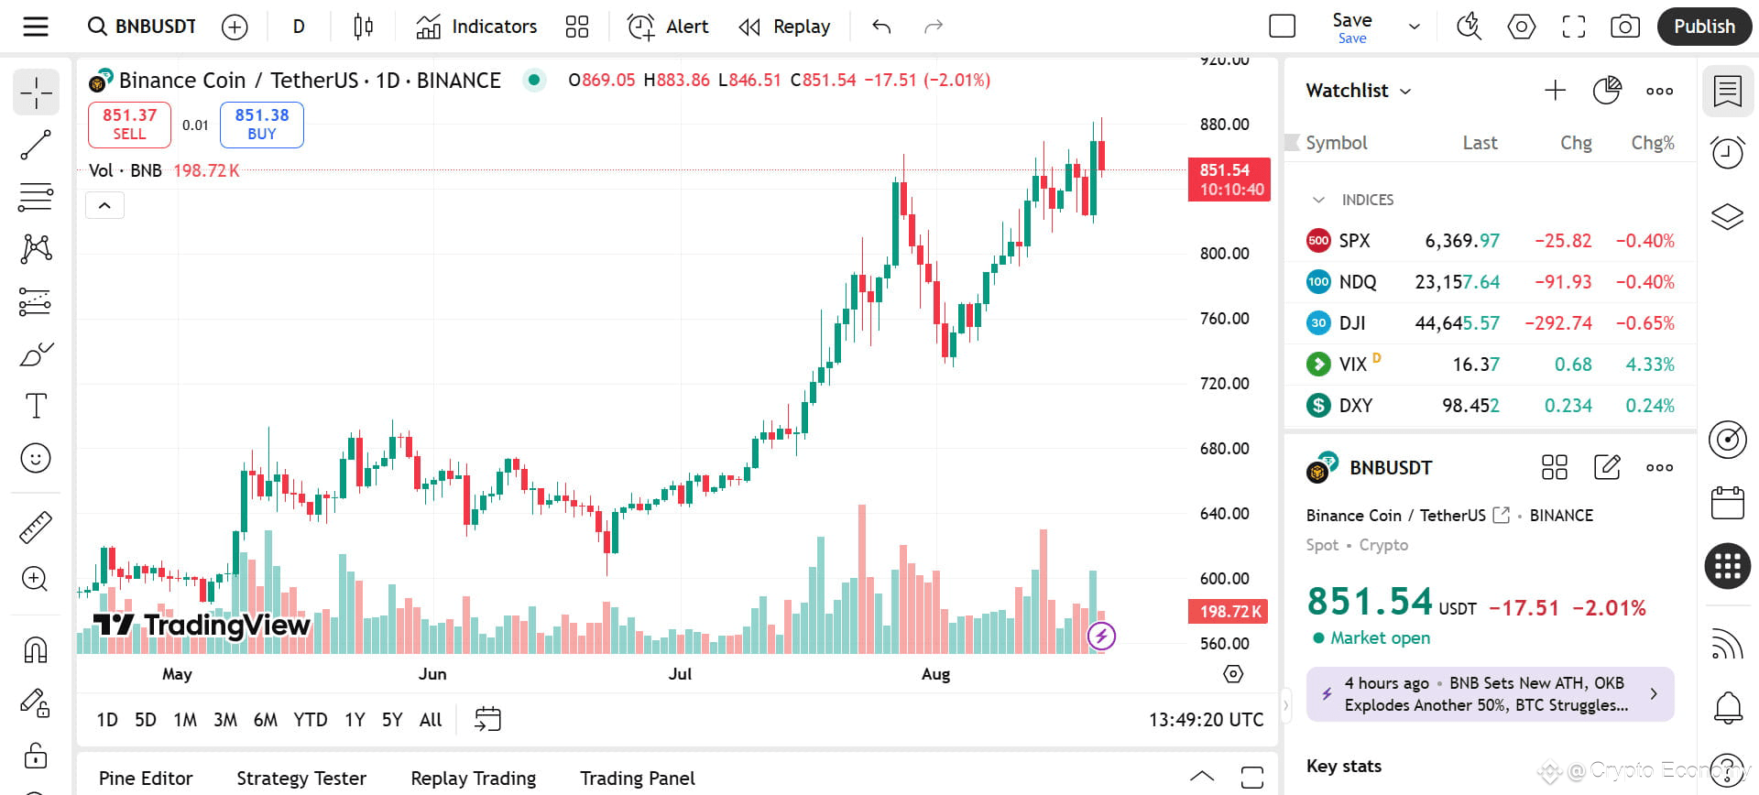Click the Publish button

[x=1704, y=27]
